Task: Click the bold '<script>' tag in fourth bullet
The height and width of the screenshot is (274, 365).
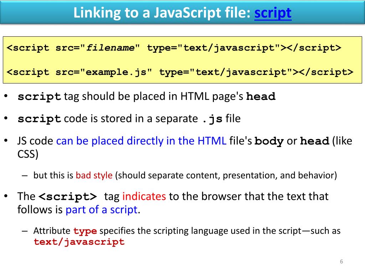Action: (67, 197)
